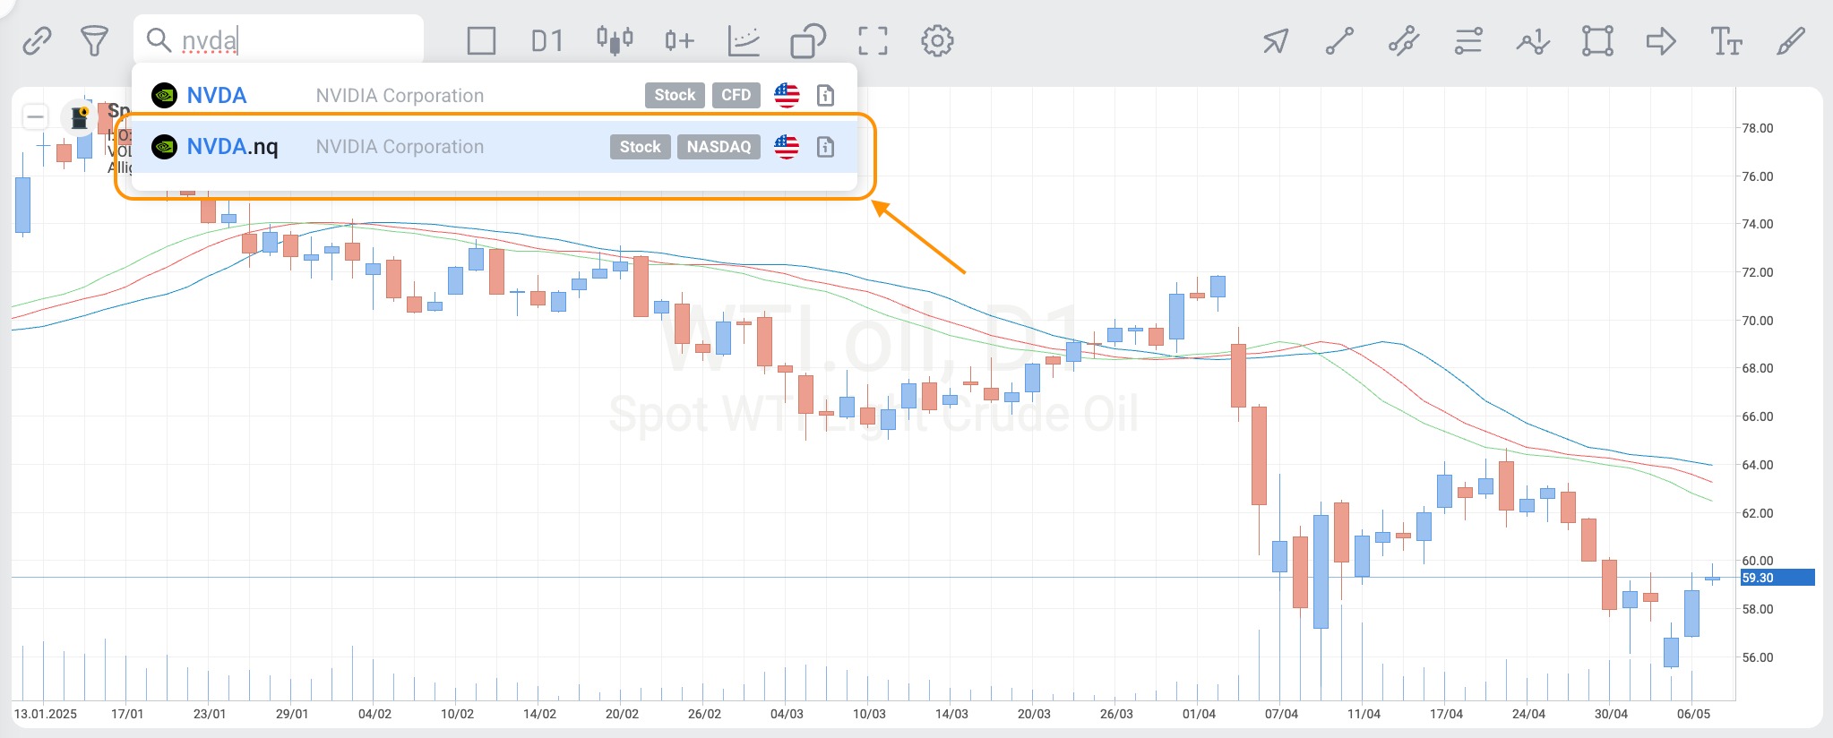Viewport: 1833px width, 738px height.
Task: Open the filter funnel tool
Action: pyautogui.click(x=94, y=40)
